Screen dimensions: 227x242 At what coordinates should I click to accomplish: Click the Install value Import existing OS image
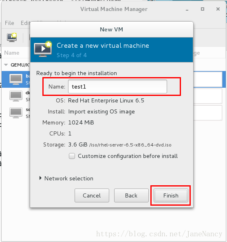(101, 111)
